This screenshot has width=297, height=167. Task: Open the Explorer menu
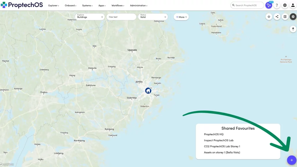(54, 6)
